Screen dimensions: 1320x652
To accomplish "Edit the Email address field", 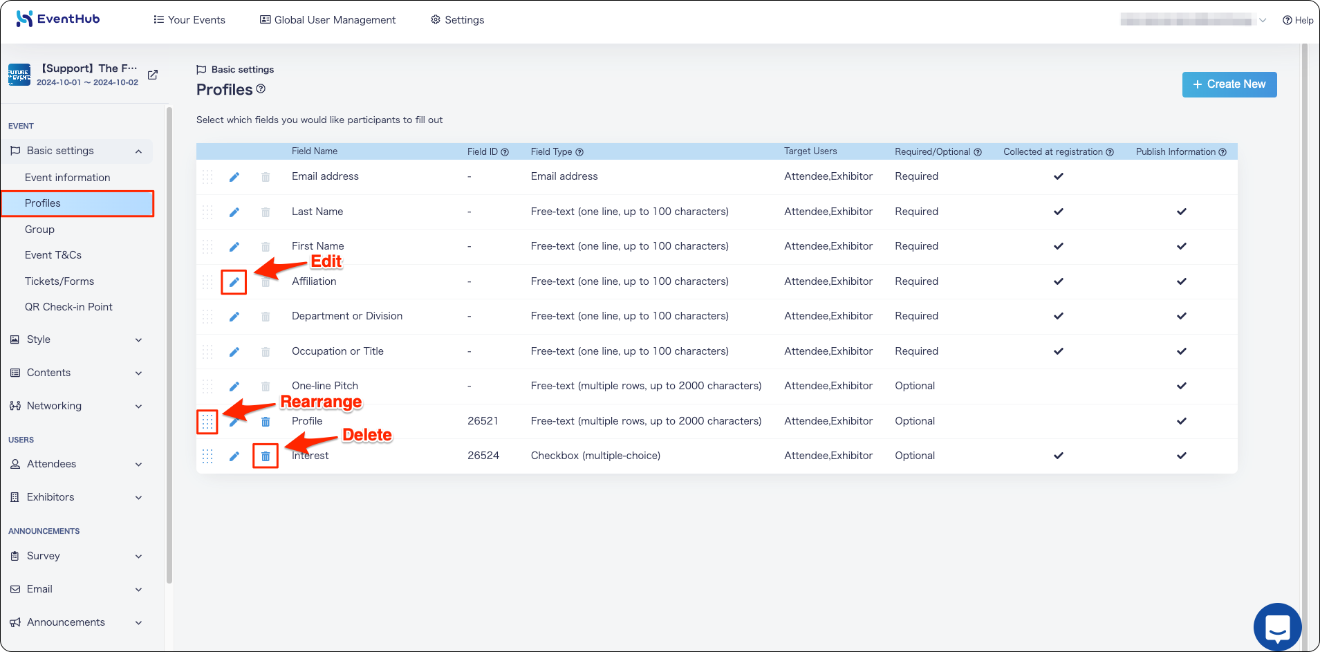I will [x=234, y=177].
